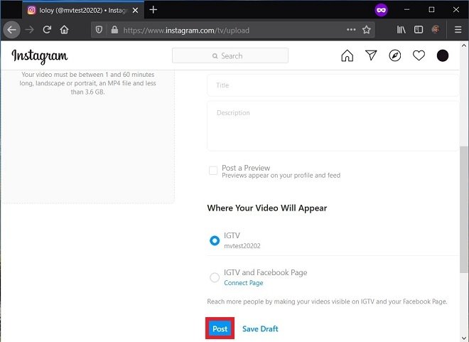Open Instagram direct messages icon

point(371,55)
